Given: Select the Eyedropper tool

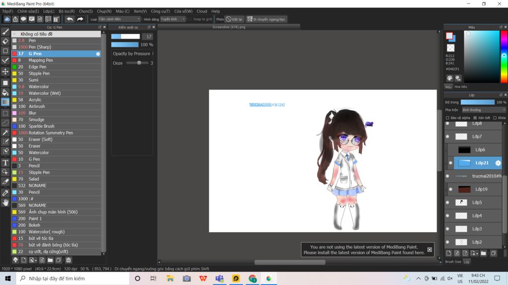Looking at the screenshot, I should tap(5, 193).
